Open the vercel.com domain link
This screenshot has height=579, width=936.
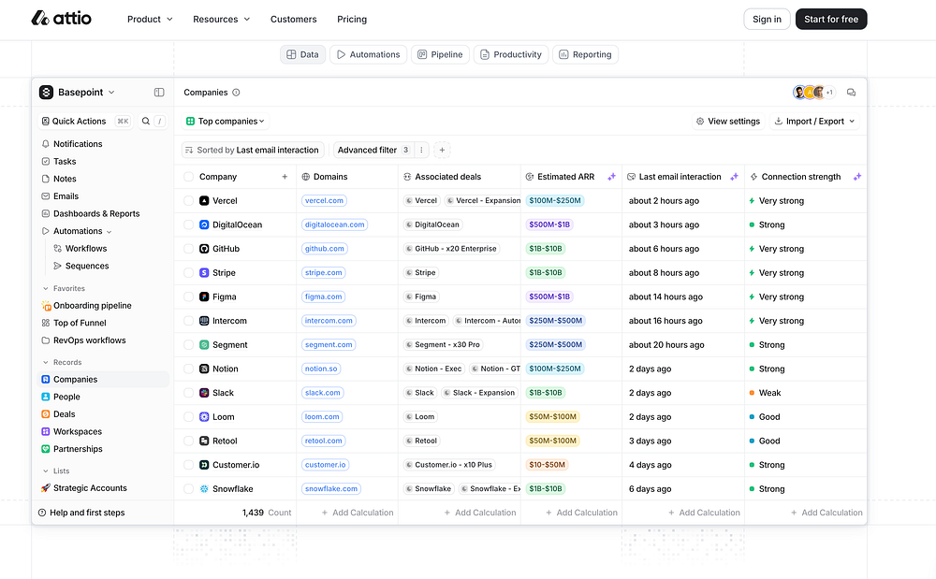click(x=324, y=201)
